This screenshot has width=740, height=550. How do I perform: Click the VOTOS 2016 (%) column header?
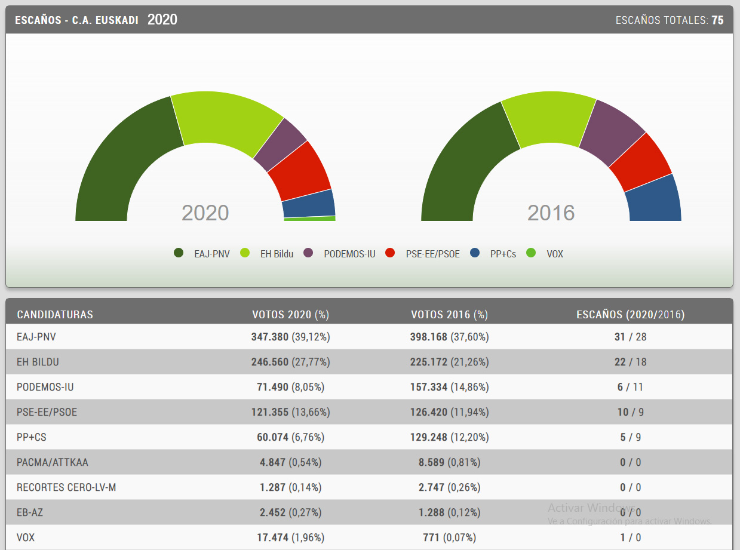click(449, 315)
